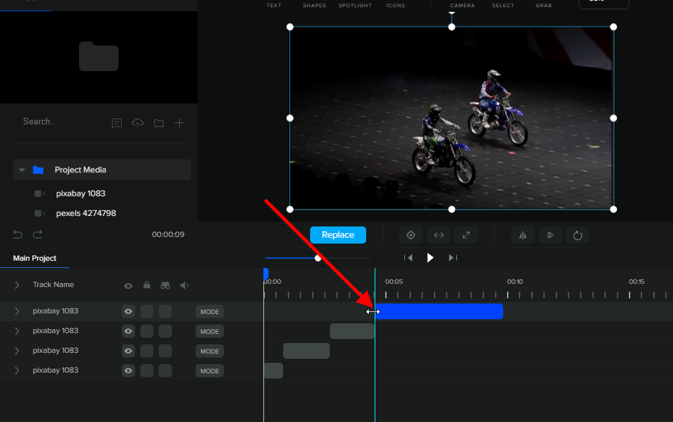
Task: Switch to the GRAB tool
Action: click(543, 5)
